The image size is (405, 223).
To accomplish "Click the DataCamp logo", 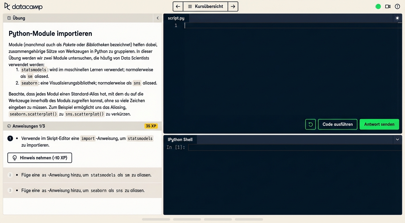I will [23, 6].
